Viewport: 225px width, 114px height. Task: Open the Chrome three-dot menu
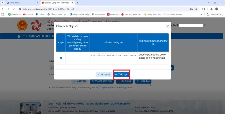tap(222, 9)
